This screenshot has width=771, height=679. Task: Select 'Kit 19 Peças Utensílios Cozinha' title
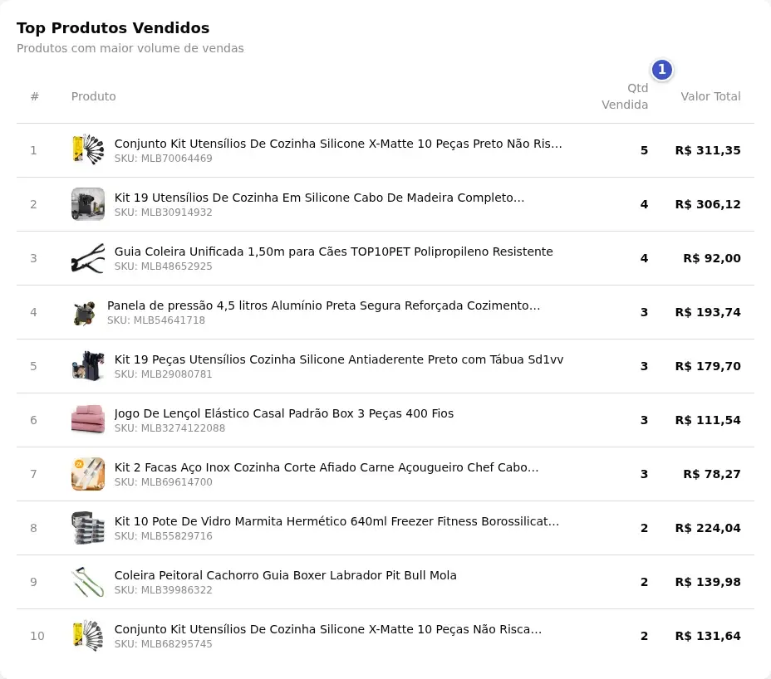(339, 359)
